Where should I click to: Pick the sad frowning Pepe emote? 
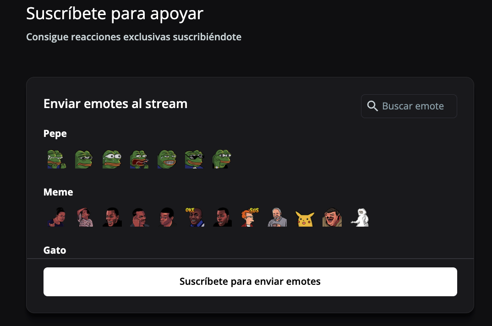coord(84,159)
